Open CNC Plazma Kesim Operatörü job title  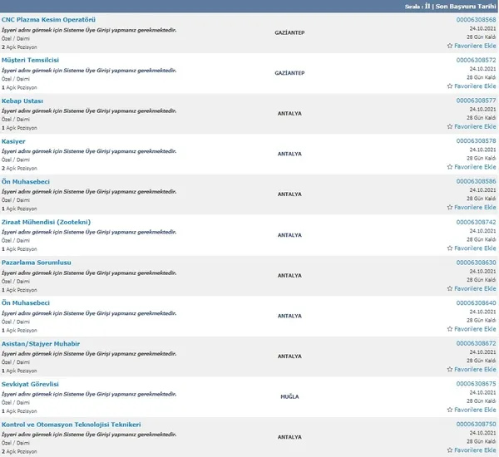[48, 19]
